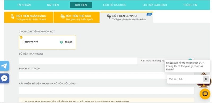Click the phone number confirmation field

pyautogui.click(x=107, y=91)
